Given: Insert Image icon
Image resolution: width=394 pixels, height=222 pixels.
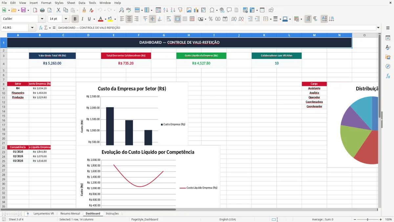Looking at the screenshot, I should click(x=189, y=10).
